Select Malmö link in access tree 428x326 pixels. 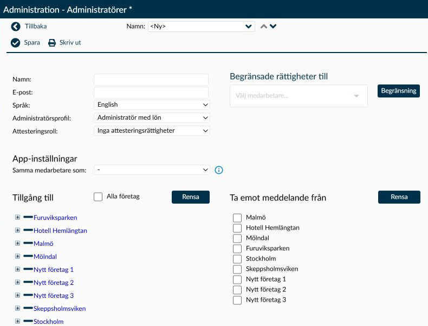[43, 244]
